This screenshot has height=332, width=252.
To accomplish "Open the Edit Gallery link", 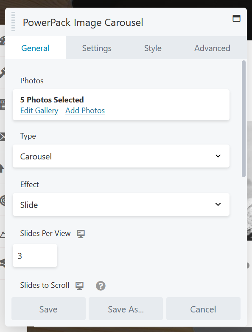I will (39, 111).
